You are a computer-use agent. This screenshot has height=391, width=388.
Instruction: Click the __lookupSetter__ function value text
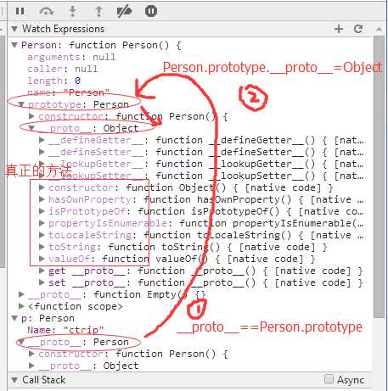click(x=260, y=176)
